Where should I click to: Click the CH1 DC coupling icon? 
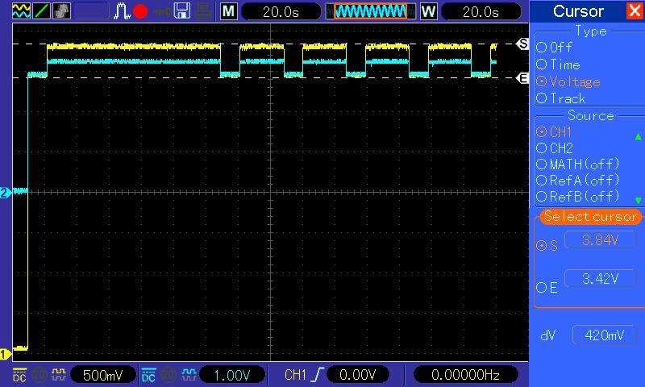pos(19,375)
